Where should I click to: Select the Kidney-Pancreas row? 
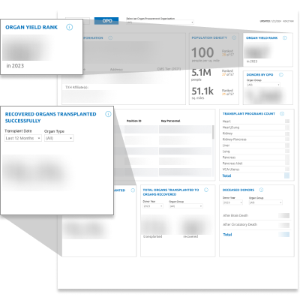pyautogui.click(x=256, y=139)
